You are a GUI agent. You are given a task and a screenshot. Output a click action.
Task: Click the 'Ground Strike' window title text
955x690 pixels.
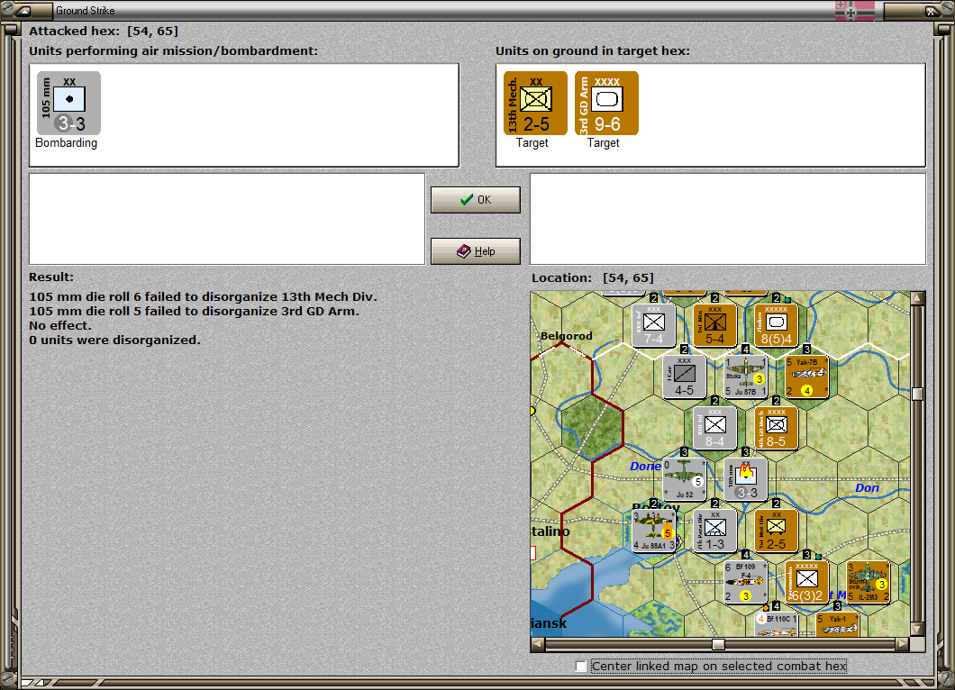coord(86,10)
